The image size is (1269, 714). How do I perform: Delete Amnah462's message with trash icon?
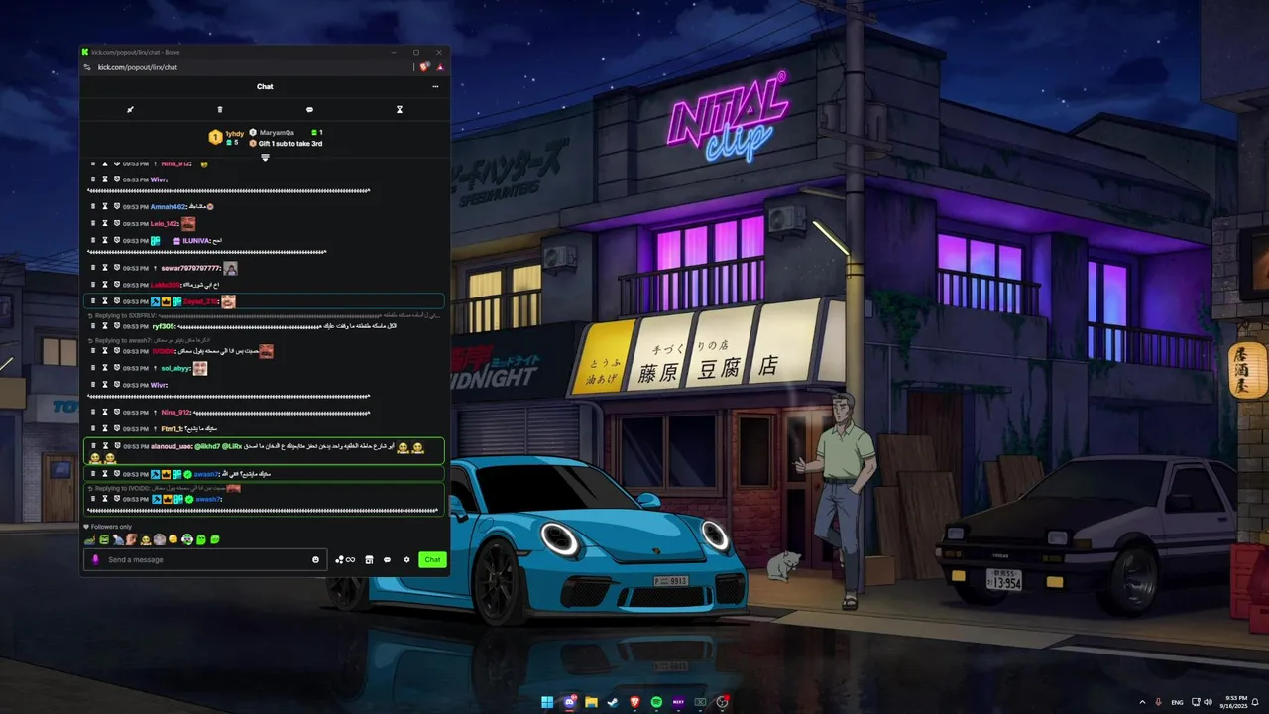(93, 207)
